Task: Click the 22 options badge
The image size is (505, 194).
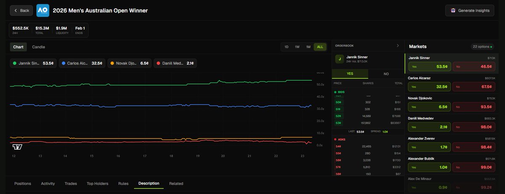Action: point(483,47)
